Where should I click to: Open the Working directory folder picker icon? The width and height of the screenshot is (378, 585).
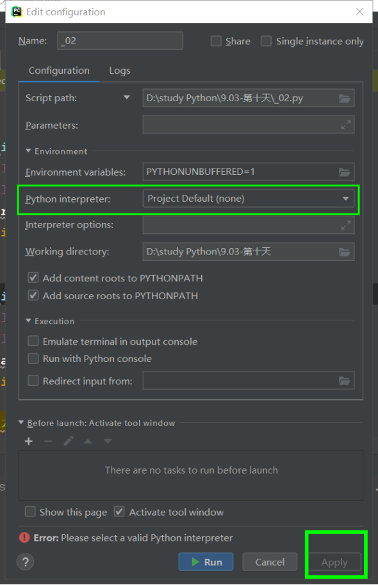[345, 251]
